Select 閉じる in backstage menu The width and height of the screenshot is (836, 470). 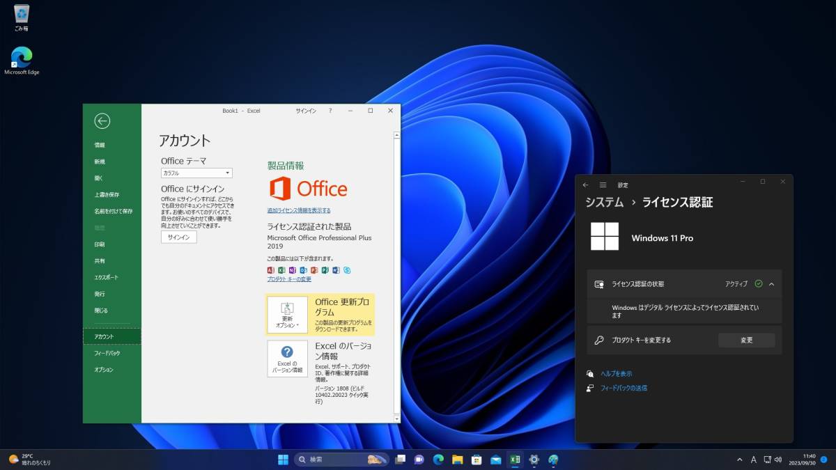tap(101, 311)
